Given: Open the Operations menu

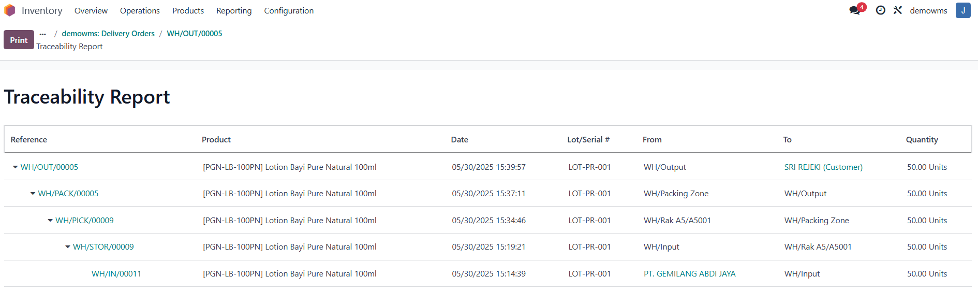Looking at the screenshot, I should 140,10.
